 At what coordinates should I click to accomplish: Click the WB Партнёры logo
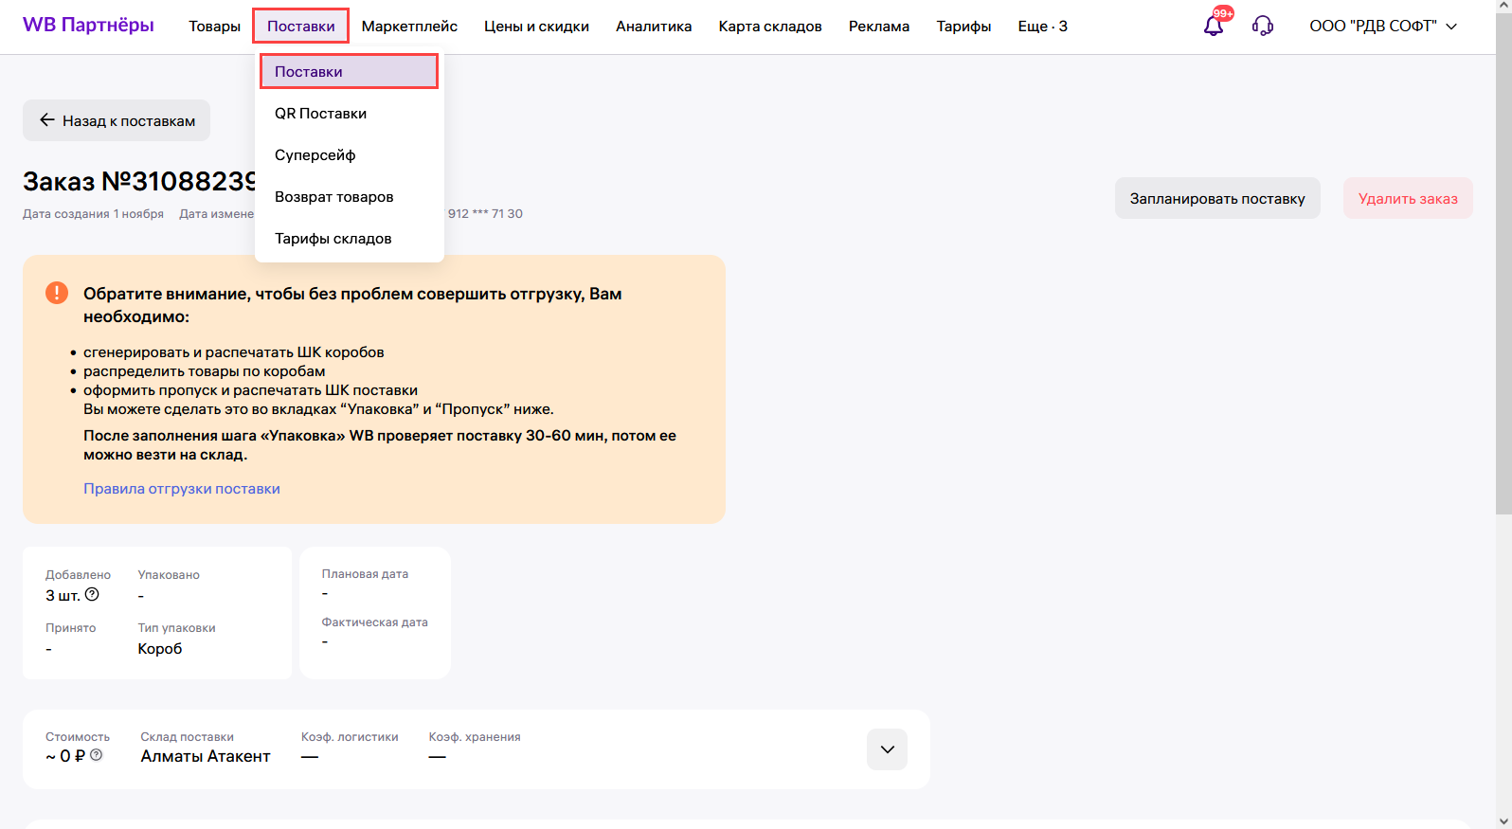(88, 26)
